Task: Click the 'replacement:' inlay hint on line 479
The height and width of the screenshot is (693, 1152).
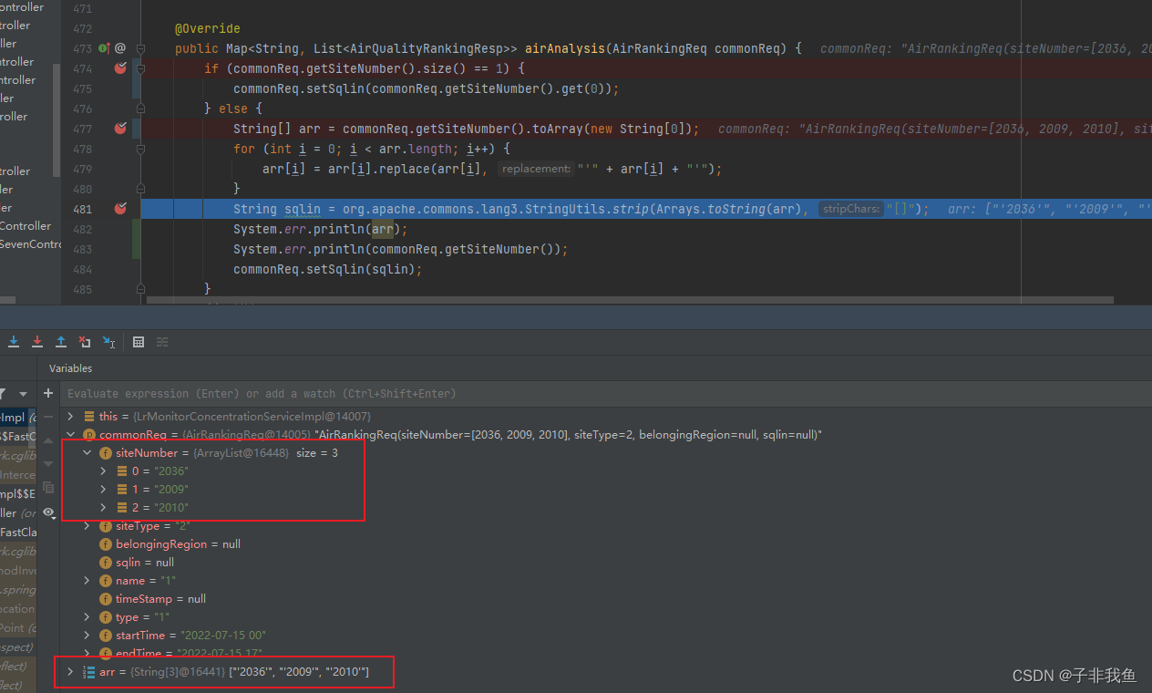Action: pyautogui.click(x=537, y=169)
